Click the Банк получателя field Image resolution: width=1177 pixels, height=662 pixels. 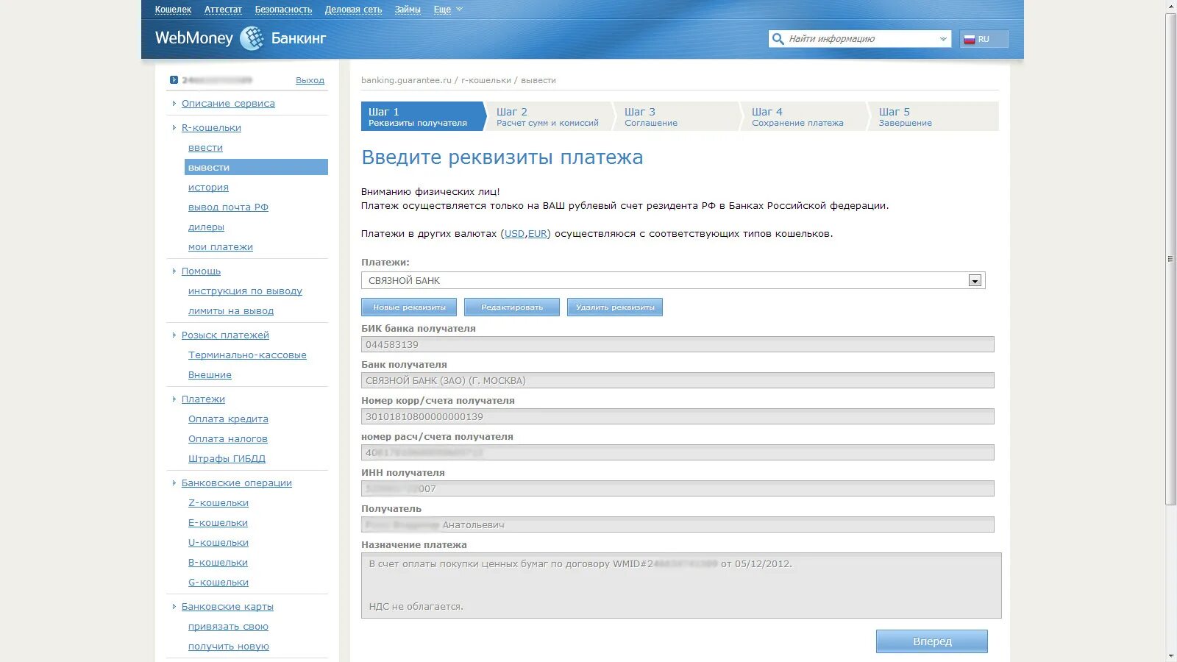coord(678,380)
